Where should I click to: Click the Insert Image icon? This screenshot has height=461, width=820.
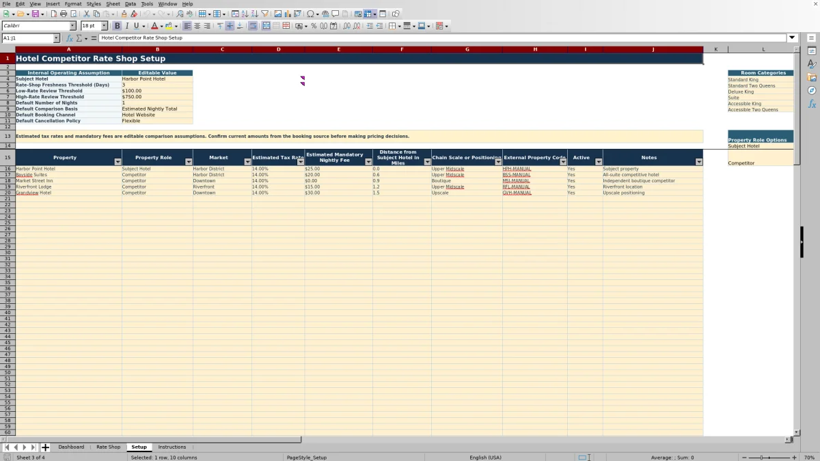click(278, 14)
